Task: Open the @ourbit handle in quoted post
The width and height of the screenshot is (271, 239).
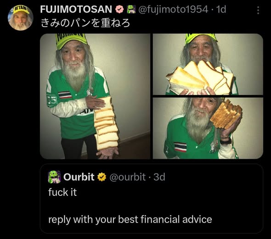Action: (x=128, y=177)
